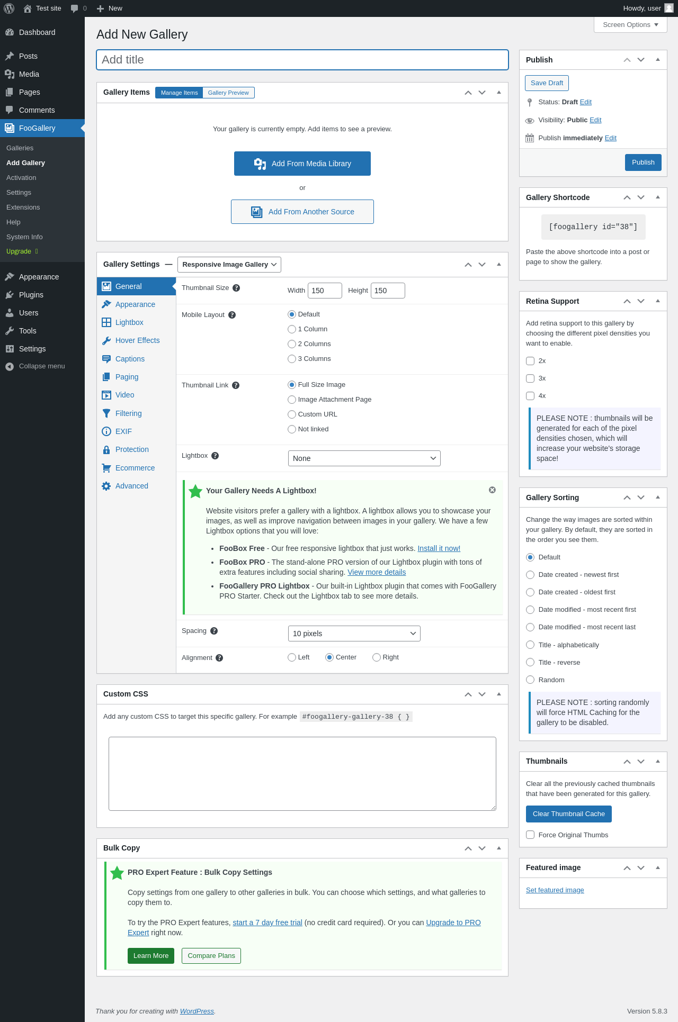Click the Set featured image link
678x1022 pixels.
pyautogui.click(x=555, y=890)
